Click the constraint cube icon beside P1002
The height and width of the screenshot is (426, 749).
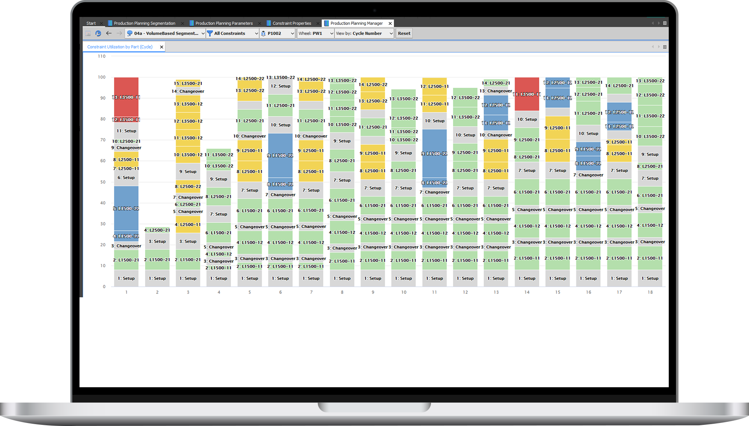click(263, 33)
